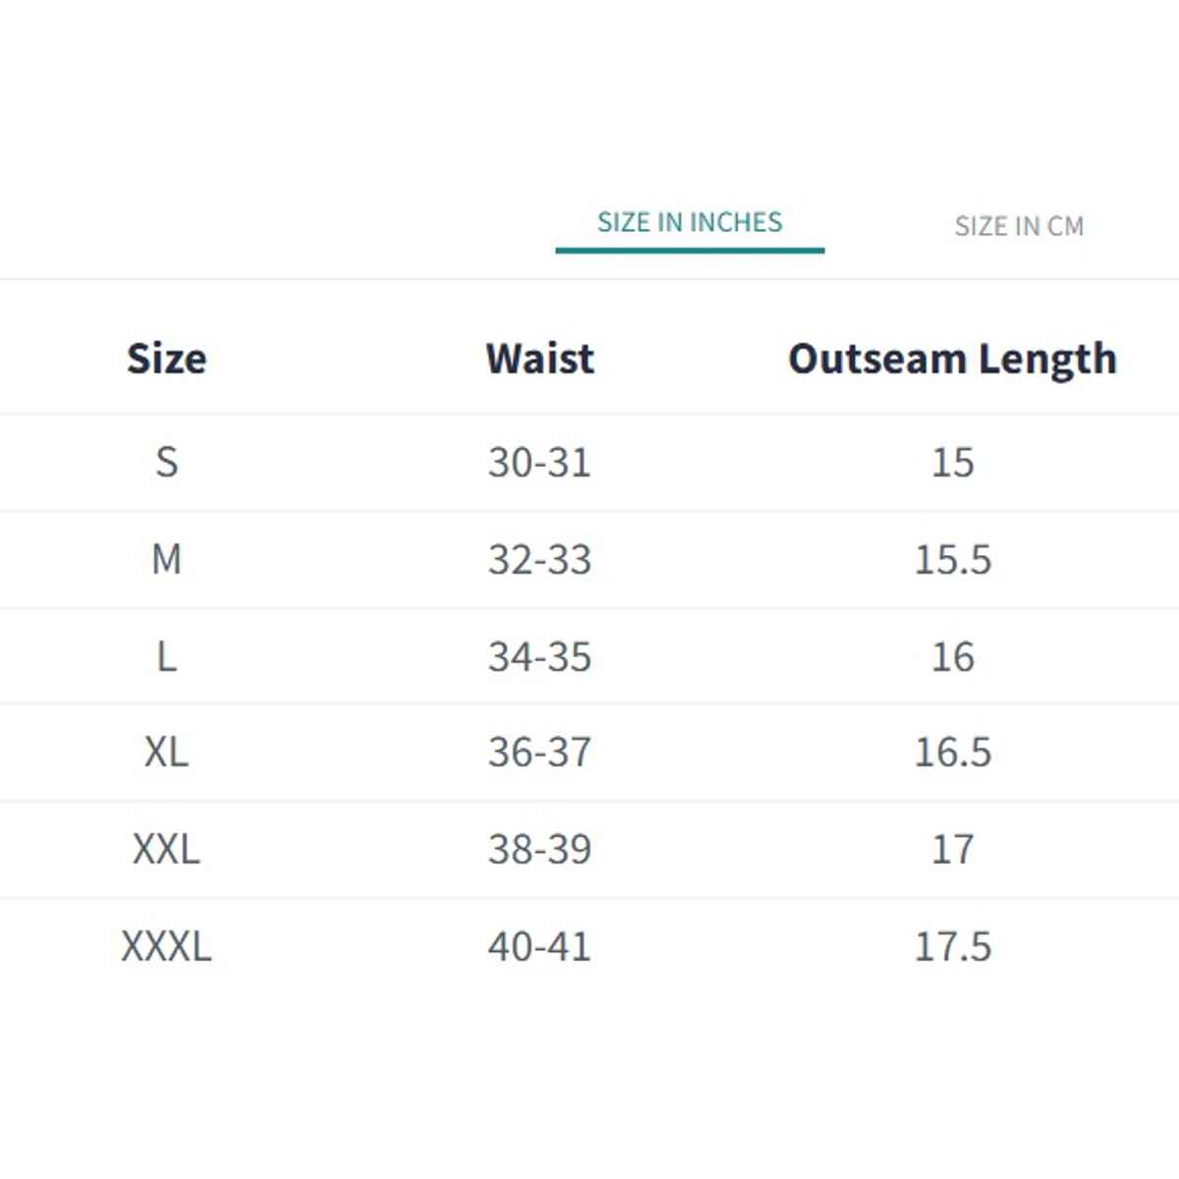
Task: Click the 34-35 waist value
Action: click(540, 656)
